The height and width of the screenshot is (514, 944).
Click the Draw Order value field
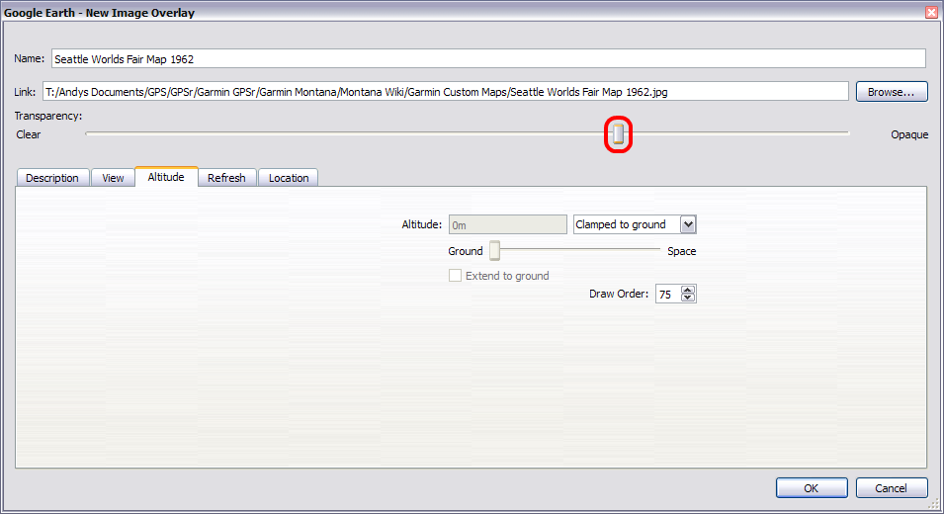click(x=668, y=294)
